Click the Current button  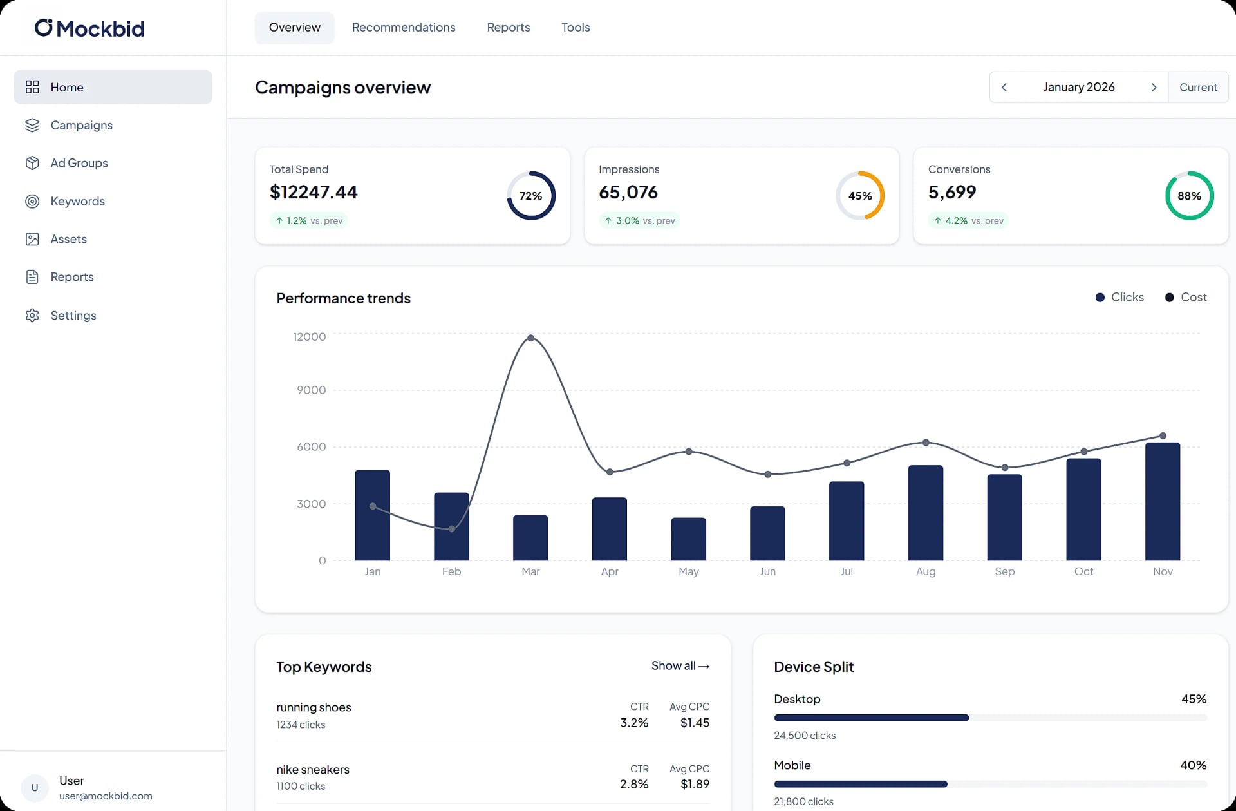(x=1198, y=87)
